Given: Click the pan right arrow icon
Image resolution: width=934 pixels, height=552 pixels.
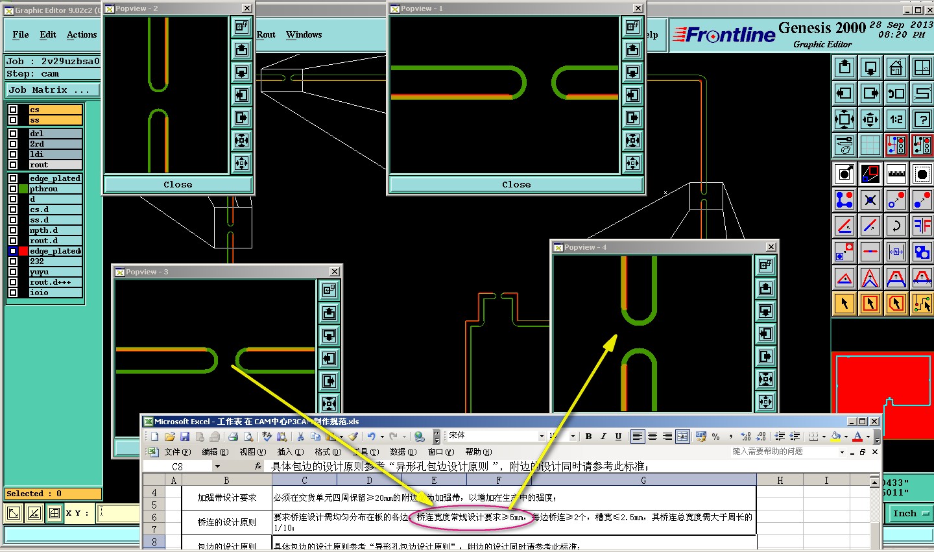Looking at the screenshot, I should pos(870,93).
